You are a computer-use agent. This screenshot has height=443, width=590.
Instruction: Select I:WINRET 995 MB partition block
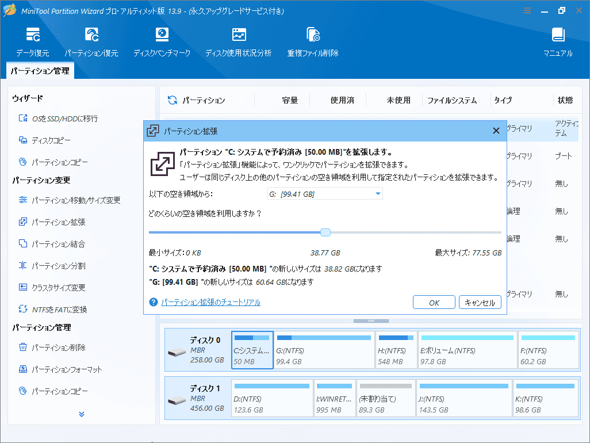[x=335, y=398]
